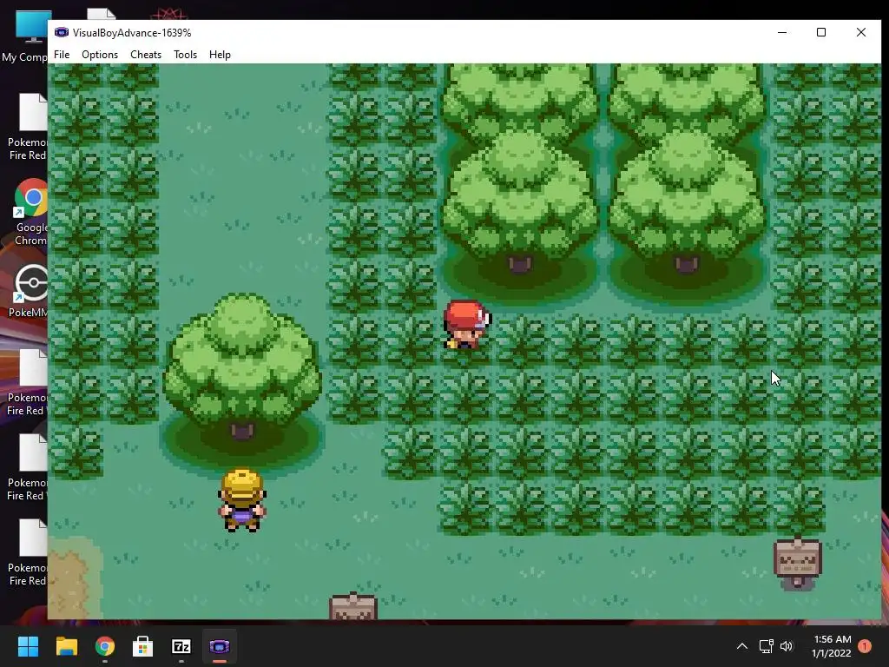
Task: Click the red-capped player character
Action: click(x=466, y=324)
